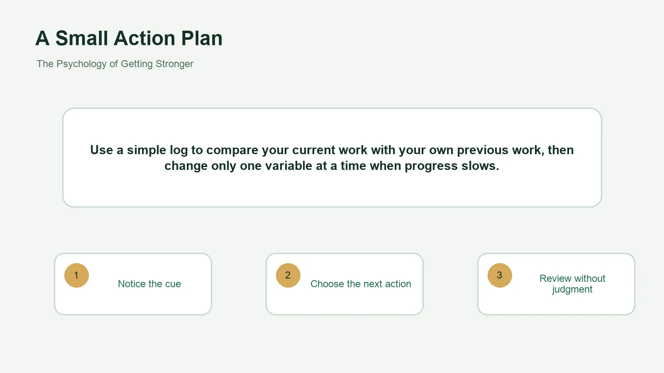Image resolution: width=664 pixels, height=373 pixels.
Task: Click the word 'Action' in the title
Action: (x=144, y=38)
